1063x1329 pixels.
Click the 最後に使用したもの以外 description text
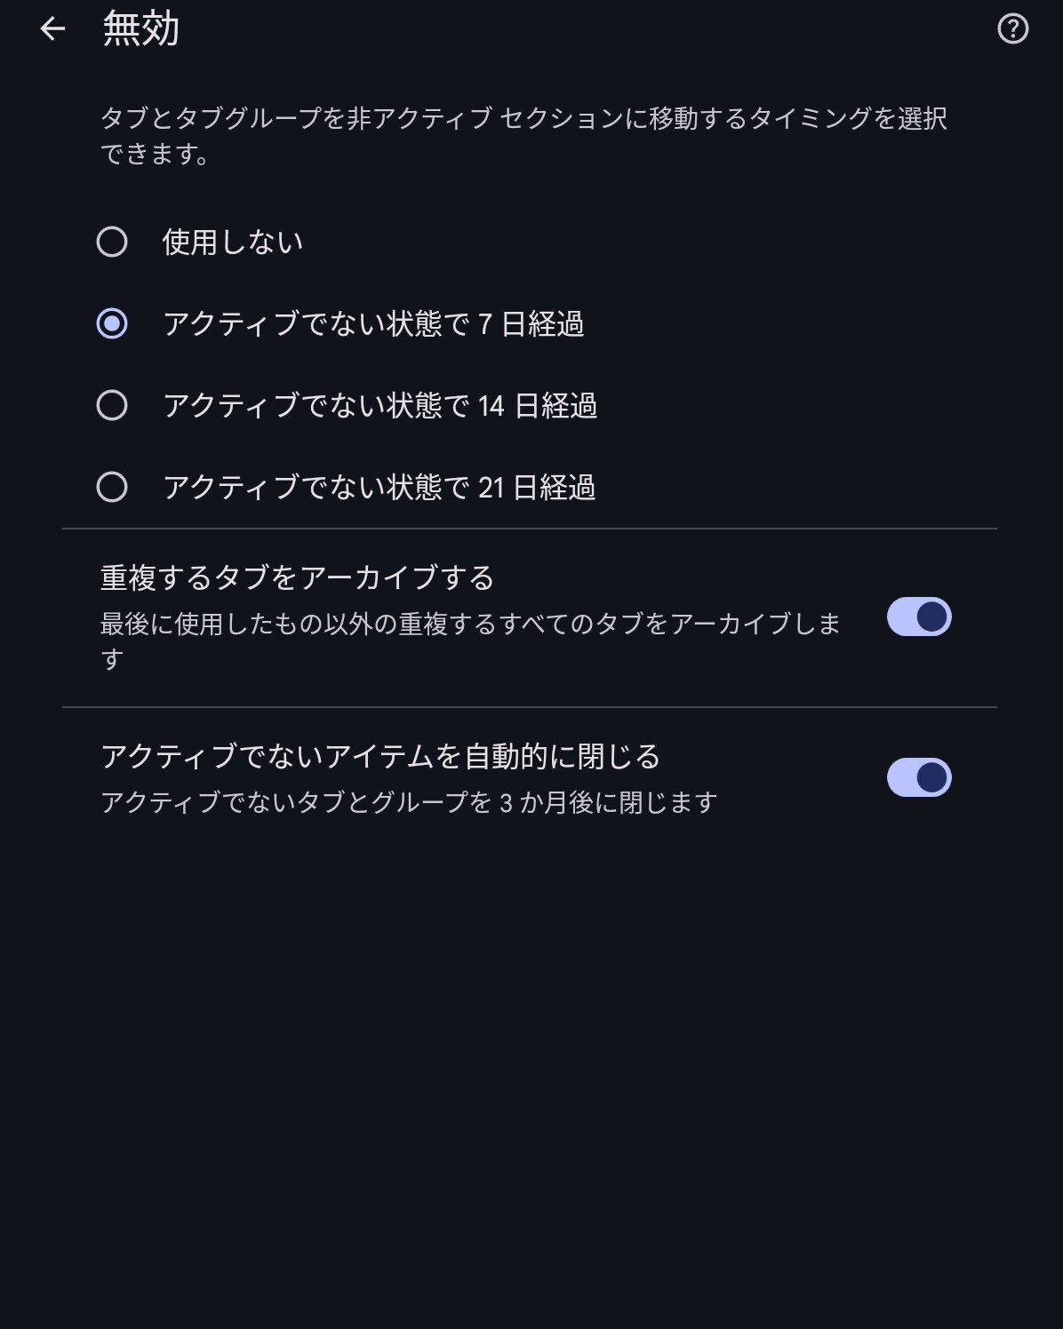click(x=469, y=625)
